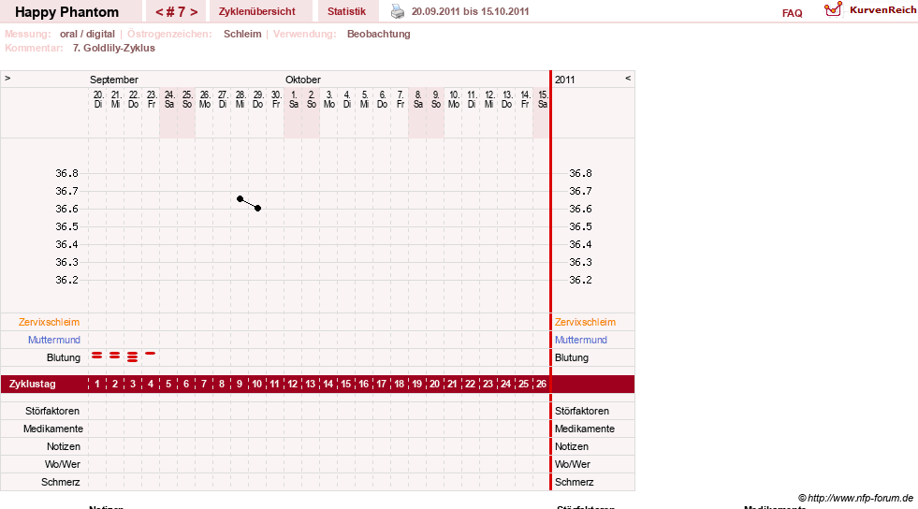This screenshot has width=918, height=509.
Task: Click the Oktober month label
Action: pos(302,80)
